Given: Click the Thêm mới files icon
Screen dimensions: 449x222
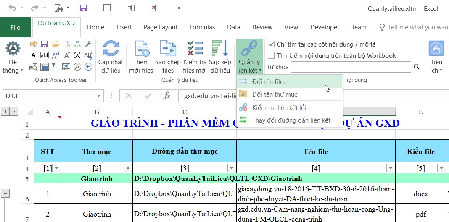Looking at the screenshot, I should point(141,48).
